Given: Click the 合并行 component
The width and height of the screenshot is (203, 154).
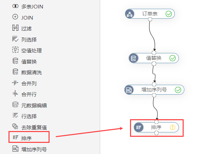Looking at the screenshot, I should pyautogui.click(x=24, y=94).
